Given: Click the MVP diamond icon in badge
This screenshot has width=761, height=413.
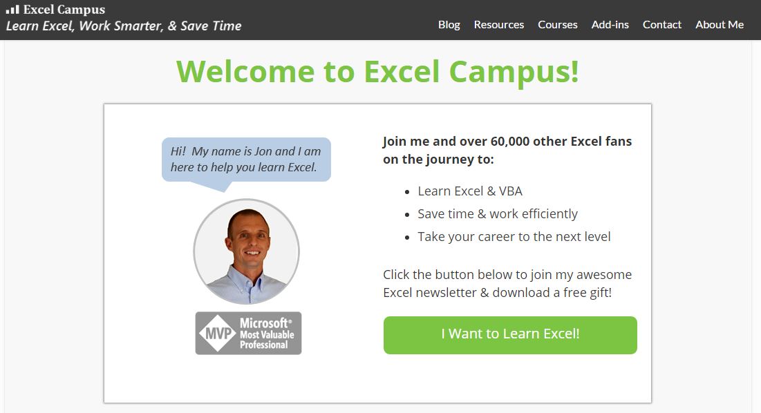Looking at the screenshot, I should [218, 334].
